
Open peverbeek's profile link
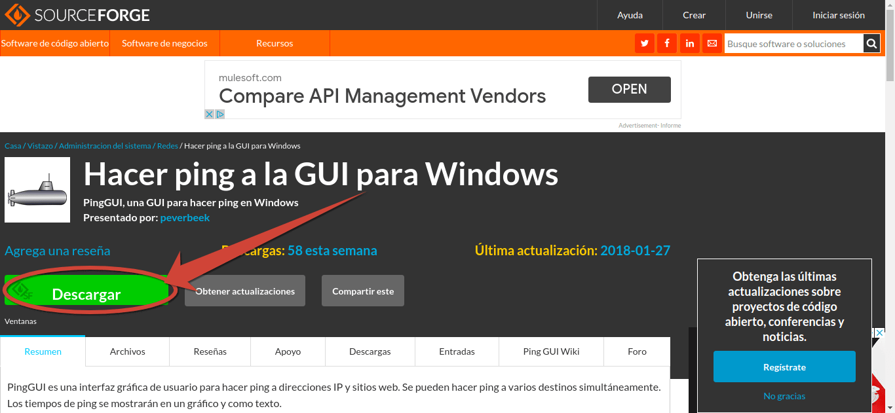click(x=185, y=218)
